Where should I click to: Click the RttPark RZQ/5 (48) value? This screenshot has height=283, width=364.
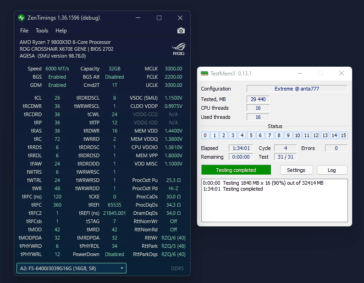point(173,246)
